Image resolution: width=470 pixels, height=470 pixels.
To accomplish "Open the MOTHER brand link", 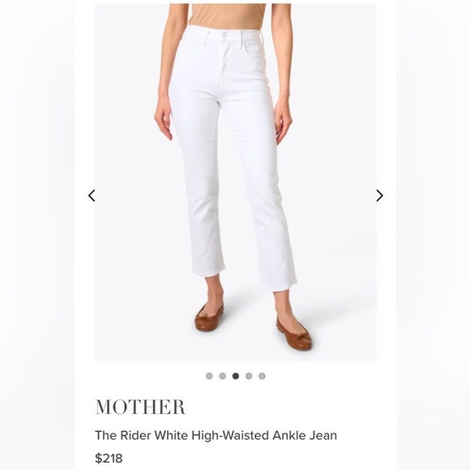I will (x=140, y=407).
